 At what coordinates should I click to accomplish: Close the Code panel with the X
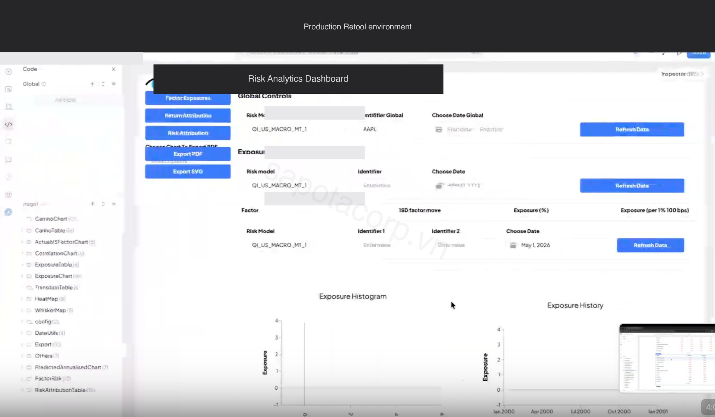(114, 69)
